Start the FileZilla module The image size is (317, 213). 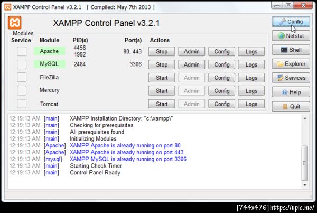162,78
